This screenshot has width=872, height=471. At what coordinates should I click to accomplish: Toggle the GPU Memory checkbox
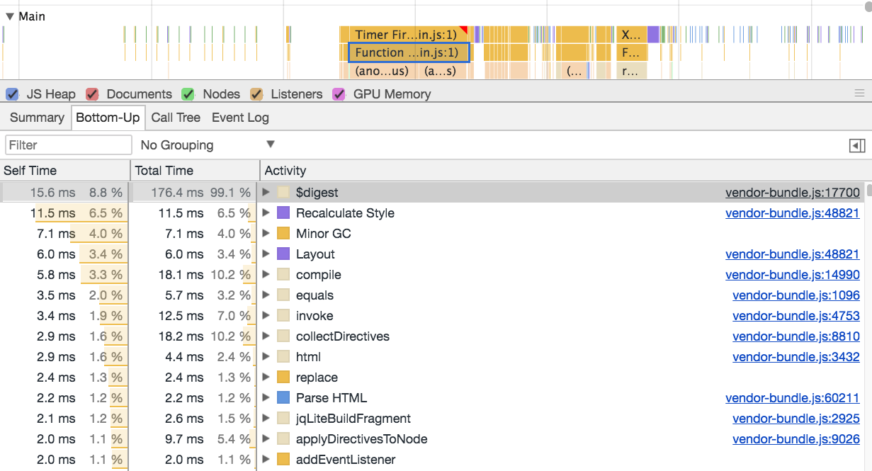tap(339, 94)
